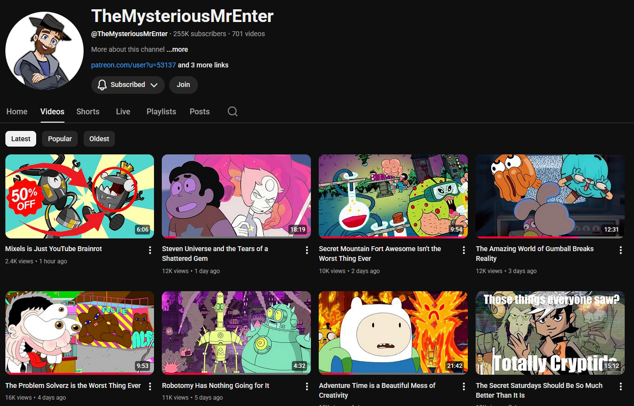Click the Join membership button
This screenshot has height=406, width=634.
(183, 85)
